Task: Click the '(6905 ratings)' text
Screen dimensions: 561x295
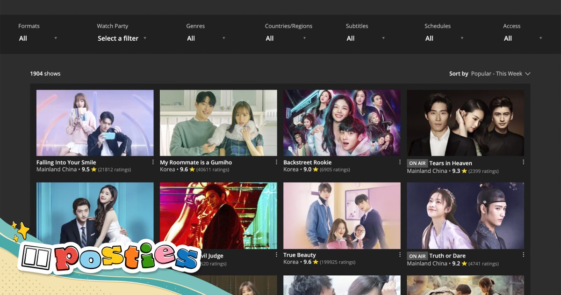Action: click(335, 170)
